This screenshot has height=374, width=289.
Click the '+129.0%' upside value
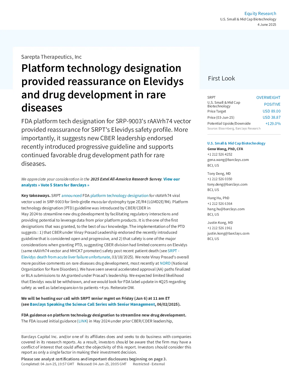(273, 124)
